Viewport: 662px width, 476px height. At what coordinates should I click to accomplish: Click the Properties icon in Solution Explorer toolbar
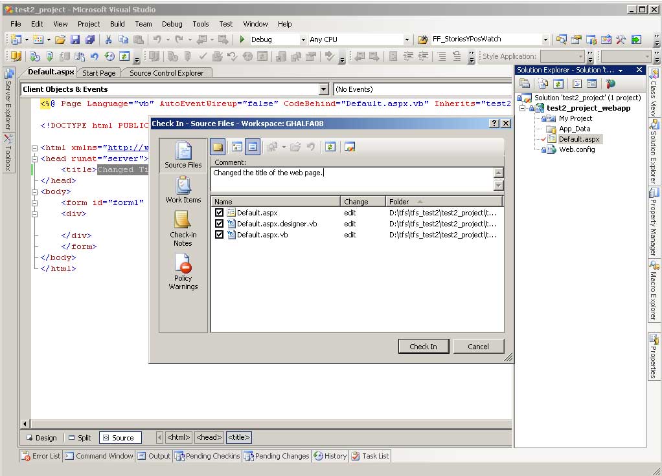click(x=525, y=84)
